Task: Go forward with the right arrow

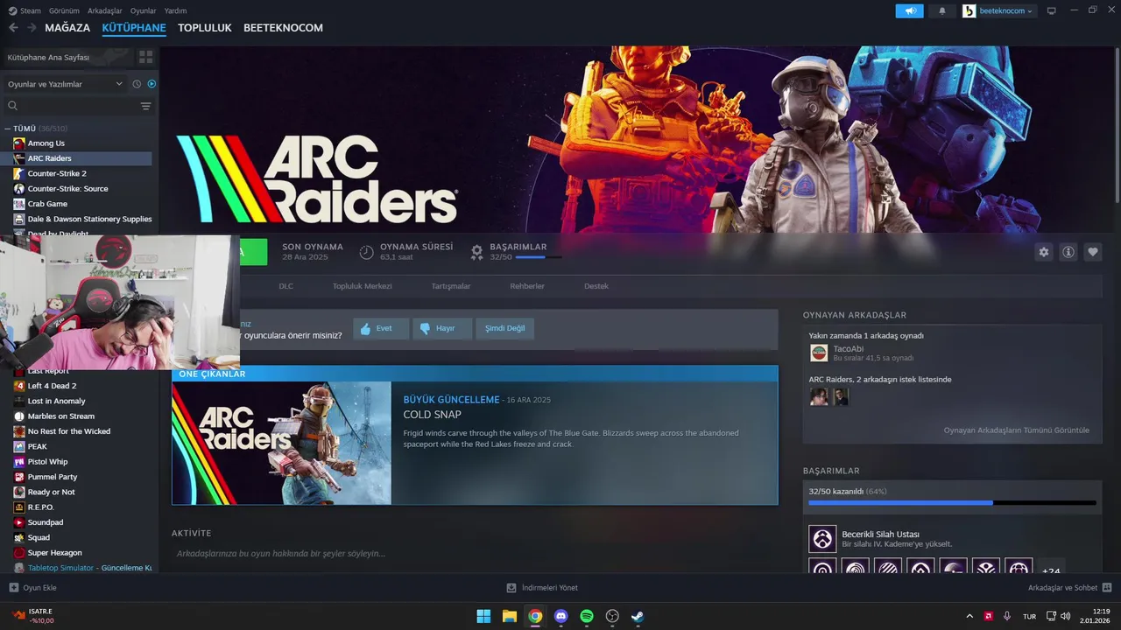Action: (32, 28)
